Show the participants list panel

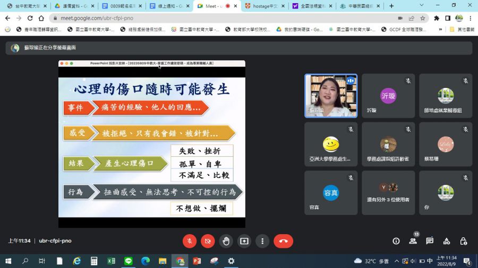click(x=413, y=241)
